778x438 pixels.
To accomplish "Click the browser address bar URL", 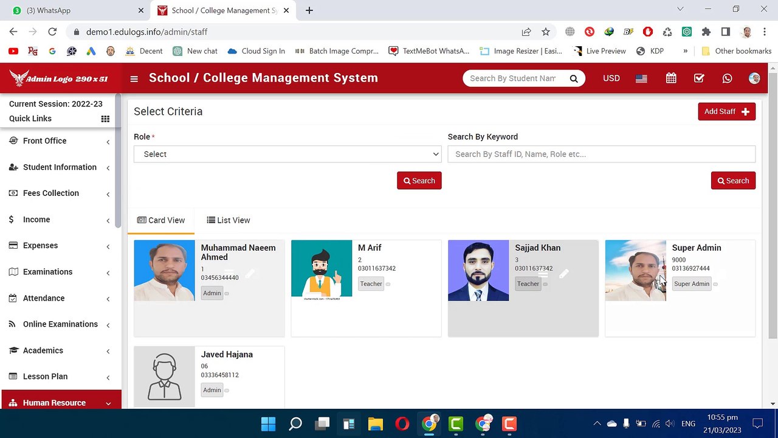I will (x=146, y=32).
